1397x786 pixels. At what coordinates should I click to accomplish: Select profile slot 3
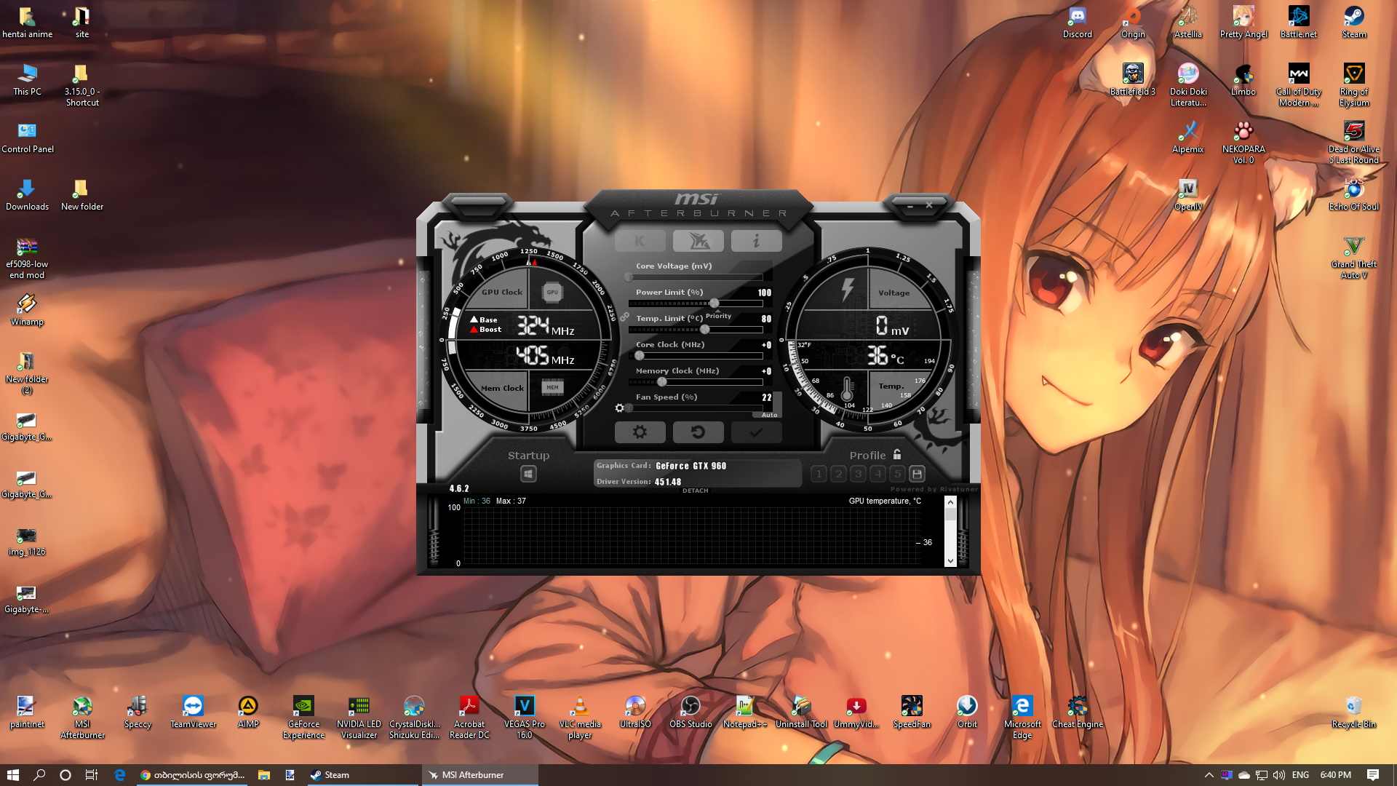[858, 475]
